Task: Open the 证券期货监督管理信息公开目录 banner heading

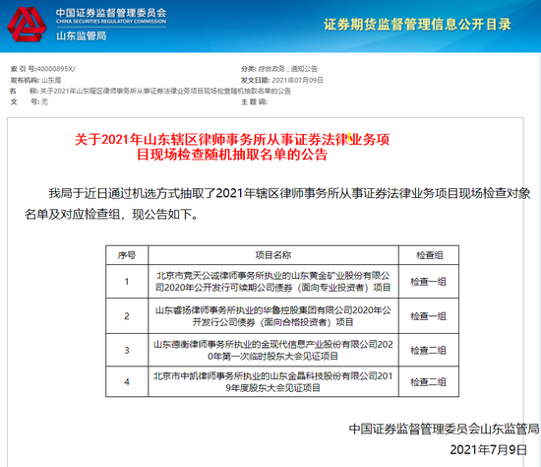Action: coord(417,25)
